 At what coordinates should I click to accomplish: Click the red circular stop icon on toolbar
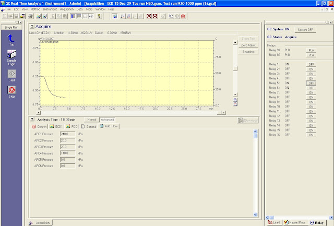point(183,16)
